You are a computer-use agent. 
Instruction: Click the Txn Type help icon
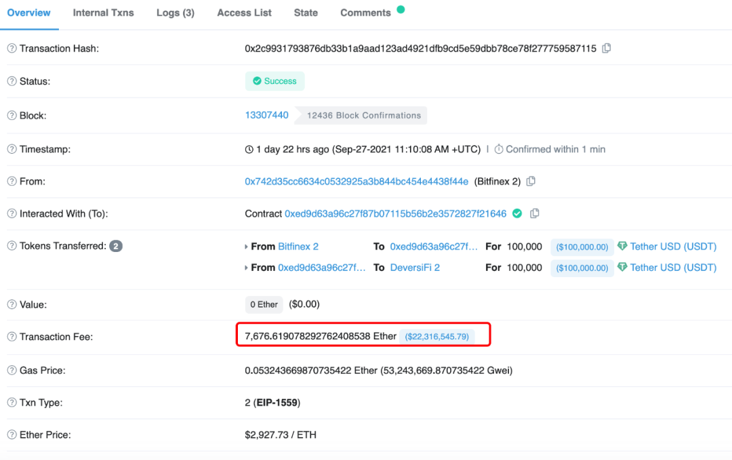pyautogui.click(x=12, y=402)
